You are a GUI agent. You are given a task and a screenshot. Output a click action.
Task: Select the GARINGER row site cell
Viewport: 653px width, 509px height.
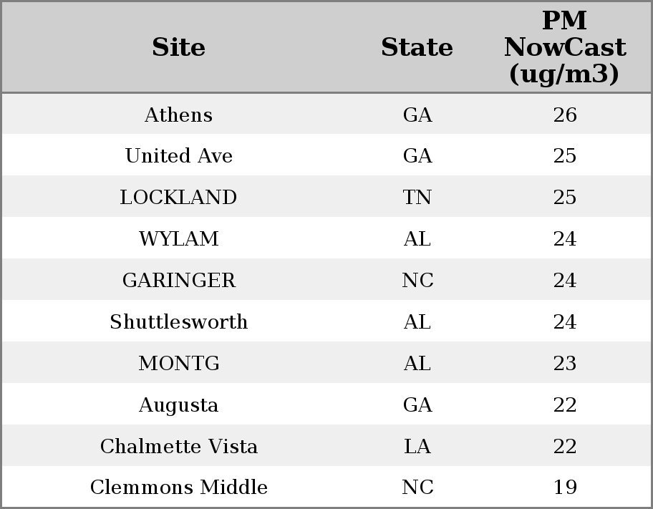point(179,280)
